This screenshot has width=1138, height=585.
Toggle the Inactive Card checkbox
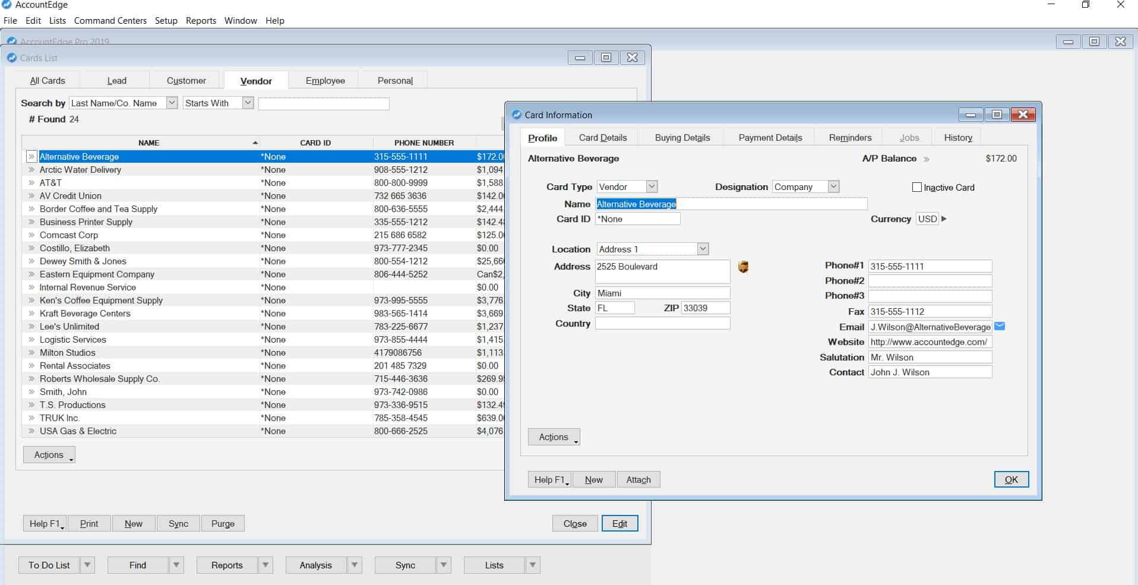pos(916,187)
